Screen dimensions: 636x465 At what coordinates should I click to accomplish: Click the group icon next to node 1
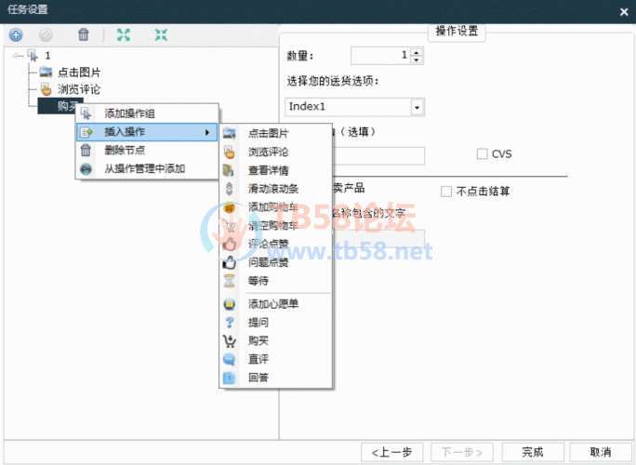point(33,55)
